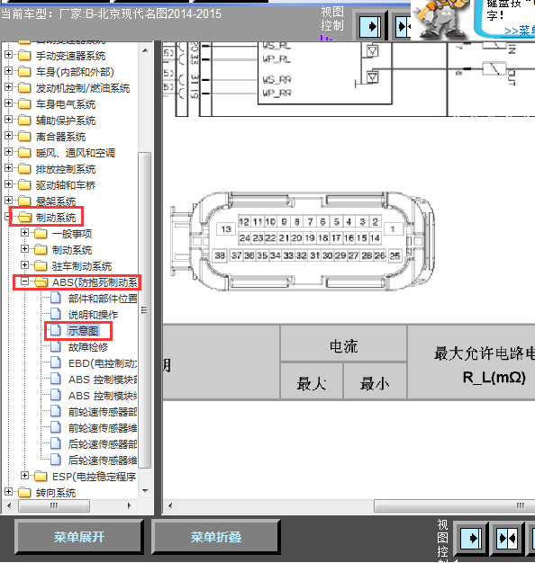Click the 部件和部件位置 page icon
The height and width of the screenshot is (563, 535).
(x=55, y=298)
